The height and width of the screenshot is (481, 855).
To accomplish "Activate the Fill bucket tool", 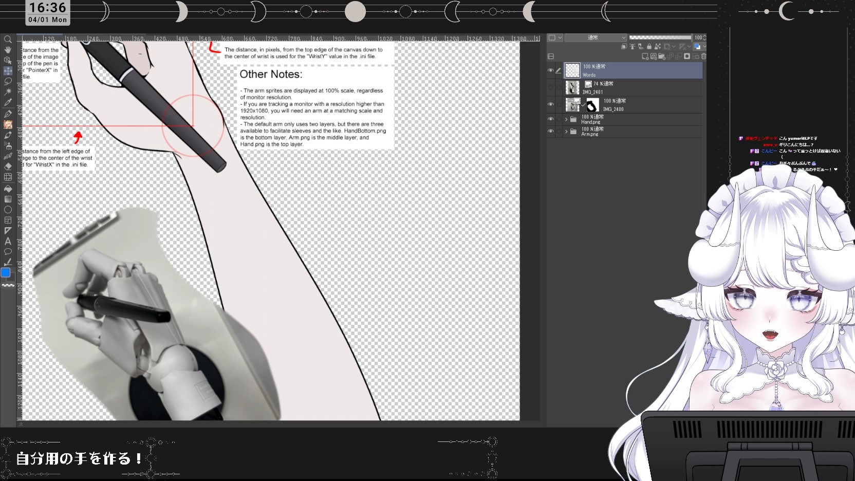I will [8, 189].
